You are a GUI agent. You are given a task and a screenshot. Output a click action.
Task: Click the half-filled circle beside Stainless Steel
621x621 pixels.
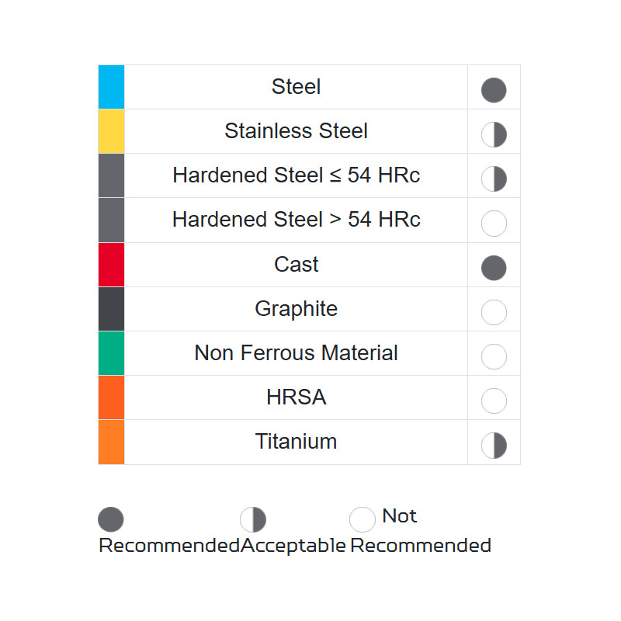(x=494, y=135)
